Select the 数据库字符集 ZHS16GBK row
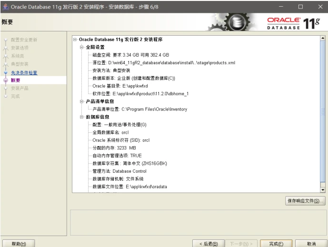The width and height of the screenshot is (328, 247). pyautogui.click(x=129, y=163)
